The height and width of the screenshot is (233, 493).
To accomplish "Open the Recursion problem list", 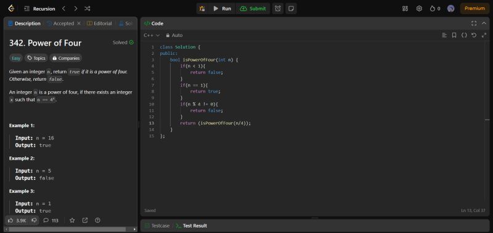I will pyautogui.click(x=39, y=9).
